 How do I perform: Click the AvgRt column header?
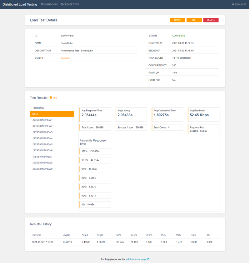[x=67, y=235]
